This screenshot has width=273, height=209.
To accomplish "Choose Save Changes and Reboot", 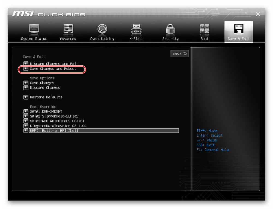I will pyautogui.click(x=53, y=69).
